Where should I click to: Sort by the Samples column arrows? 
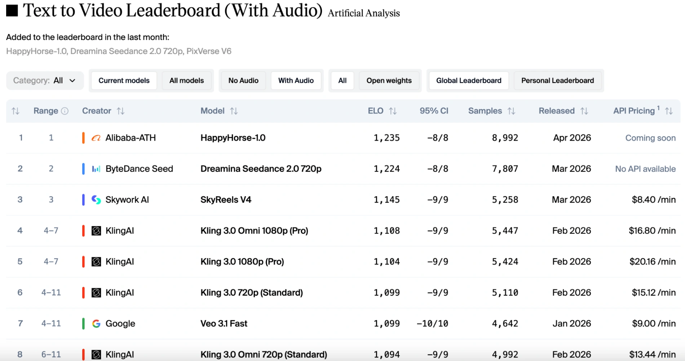pos(511,111)
